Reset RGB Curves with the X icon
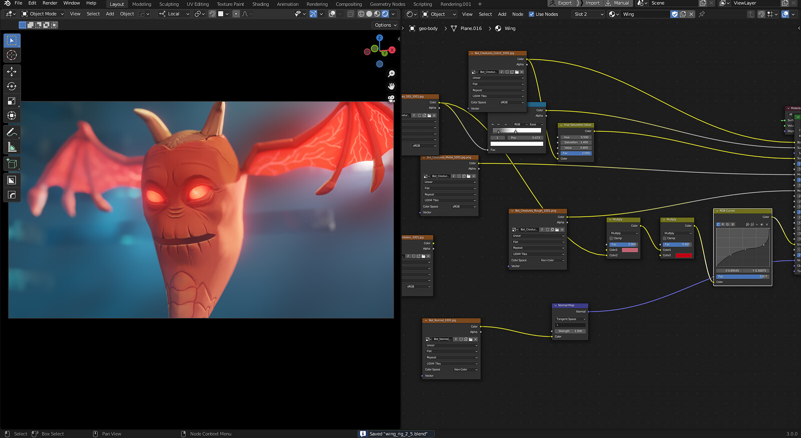The width and height of the screenshot is (801, 438). point(767,224)
